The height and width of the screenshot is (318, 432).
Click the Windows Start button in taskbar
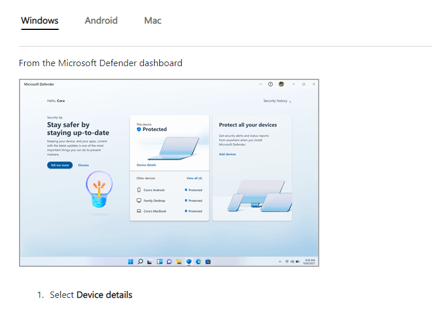[x=131, y=262]
